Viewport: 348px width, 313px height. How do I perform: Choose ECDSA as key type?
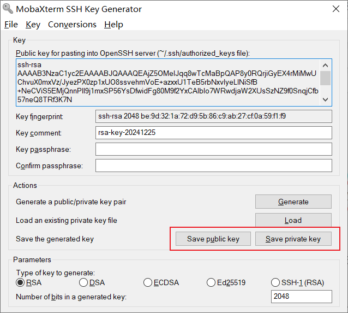coord(148,282)
